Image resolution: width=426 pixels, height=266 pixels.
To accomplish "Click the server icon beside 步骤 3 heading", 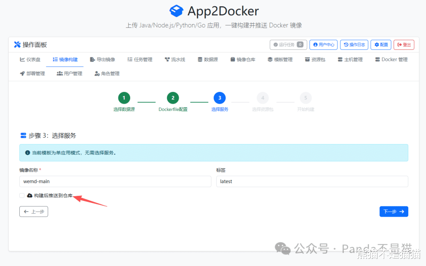I will tap(23, 136).
